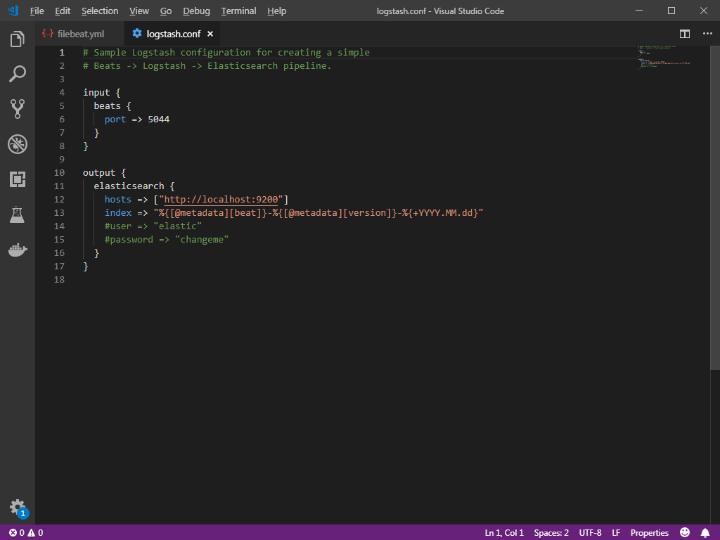The width and height of the screenshot is (720, 540).
Task: Click the vertical scrollbar thumb
Action: 715,207
